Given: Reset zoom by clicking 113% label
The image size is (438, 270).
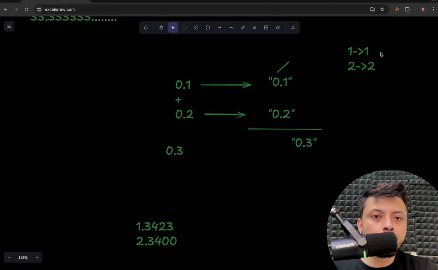Looking at the screenshot, I should point(23,257).
